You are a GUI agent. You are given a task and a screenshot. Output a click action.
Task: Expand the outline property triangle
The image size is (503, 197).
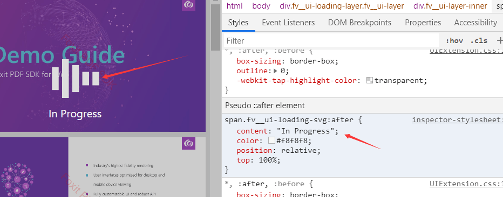[x=276, y=71]
